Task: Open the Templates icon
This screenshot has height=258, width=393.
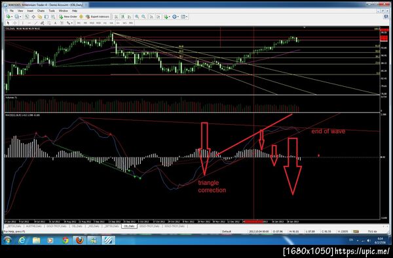Action: point(183,17)
